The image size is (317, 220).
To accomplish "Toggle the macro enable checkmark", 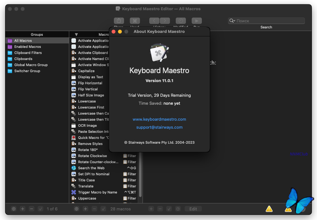I will [103, 209].
